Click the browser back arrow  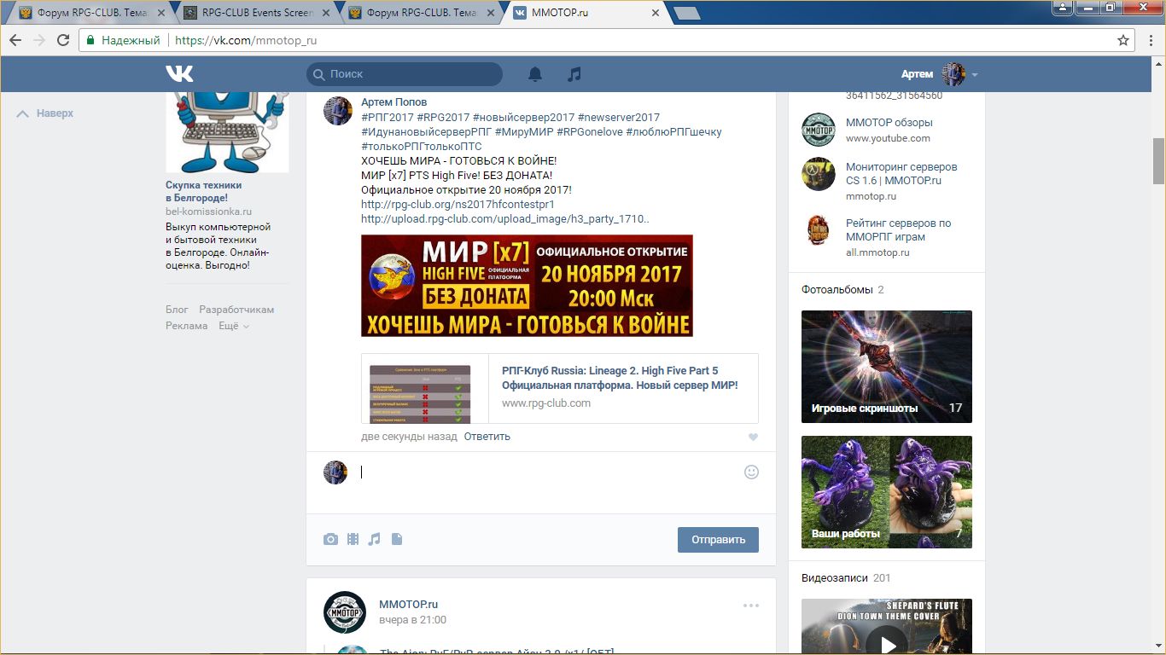pyautogui.click(x=15, y=40)
